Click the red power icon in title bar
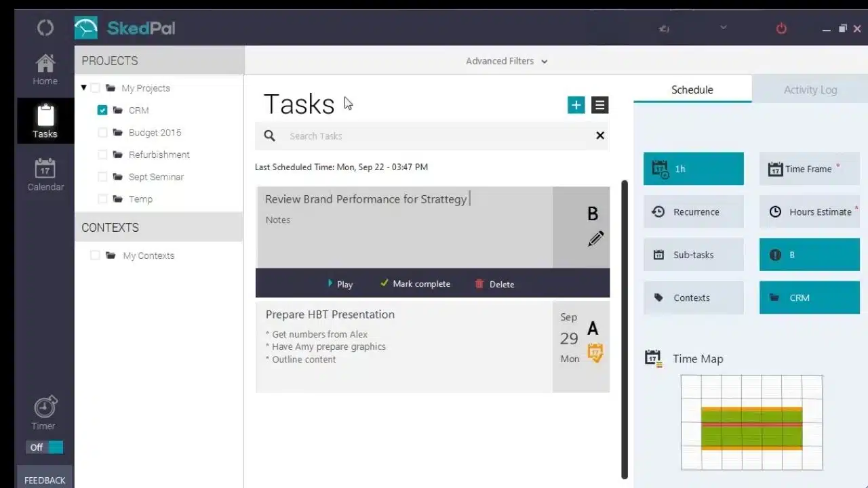 pos(781,28)
